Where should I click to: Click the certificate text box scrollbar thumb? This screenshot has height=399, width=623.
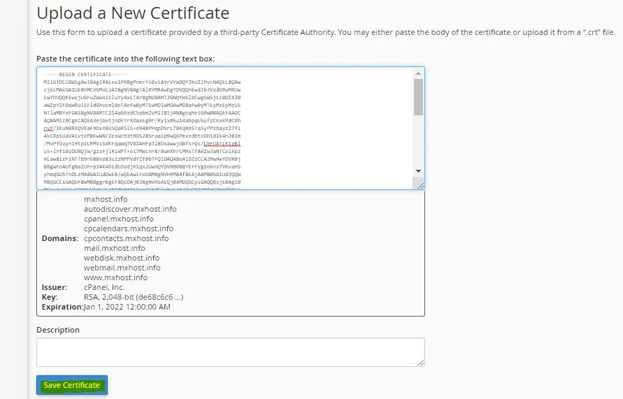[418, 97]
